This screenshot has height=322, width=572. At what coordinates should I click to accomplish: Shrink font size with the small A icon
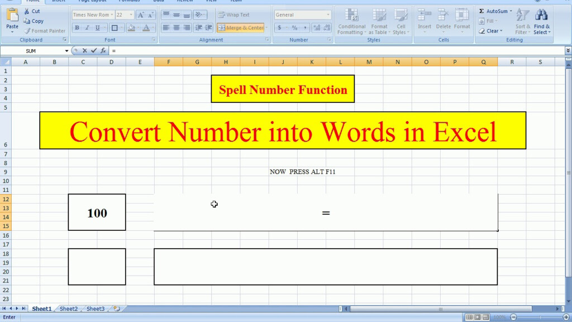point(150,15)
